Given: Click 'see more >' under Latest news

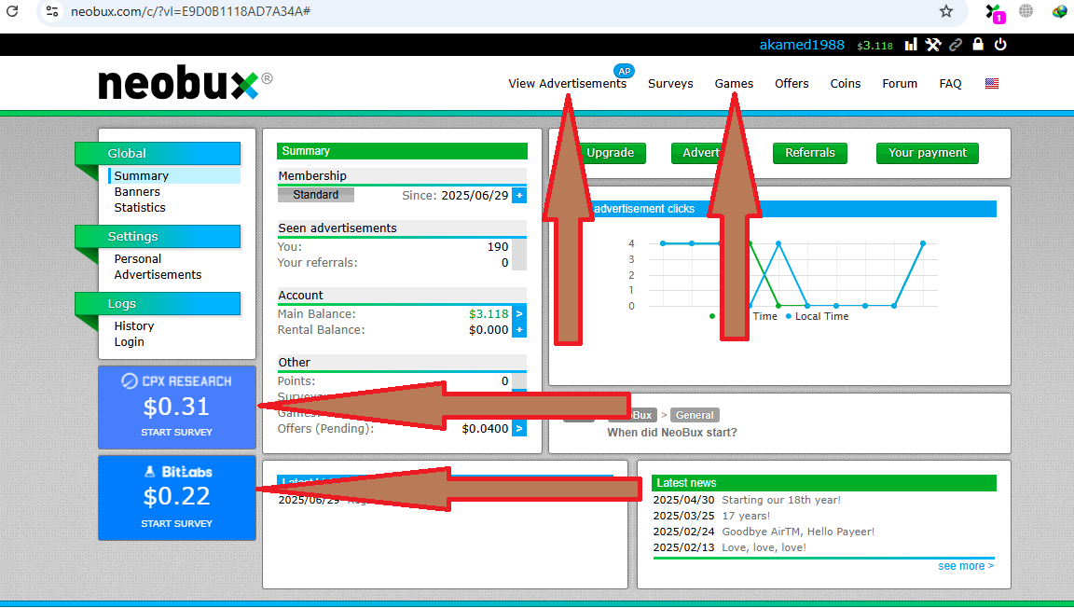Looking at the screenshot, I should coord(966,566).
